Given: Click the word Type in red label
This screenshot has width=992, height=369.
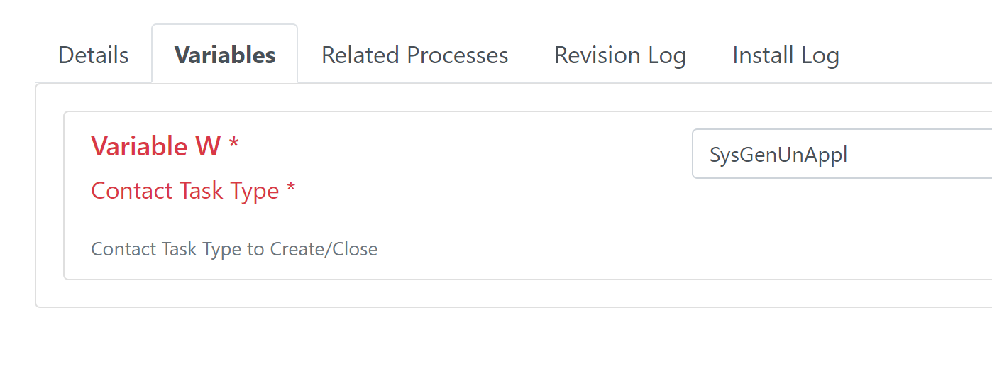Looking at the screenshot, I should 260,192.
